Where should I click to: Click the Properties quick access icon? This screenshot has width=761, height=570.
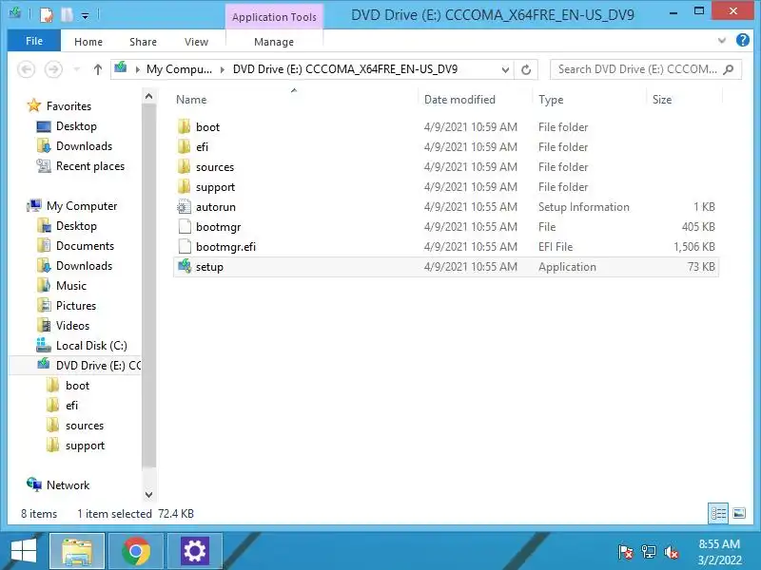46,15
